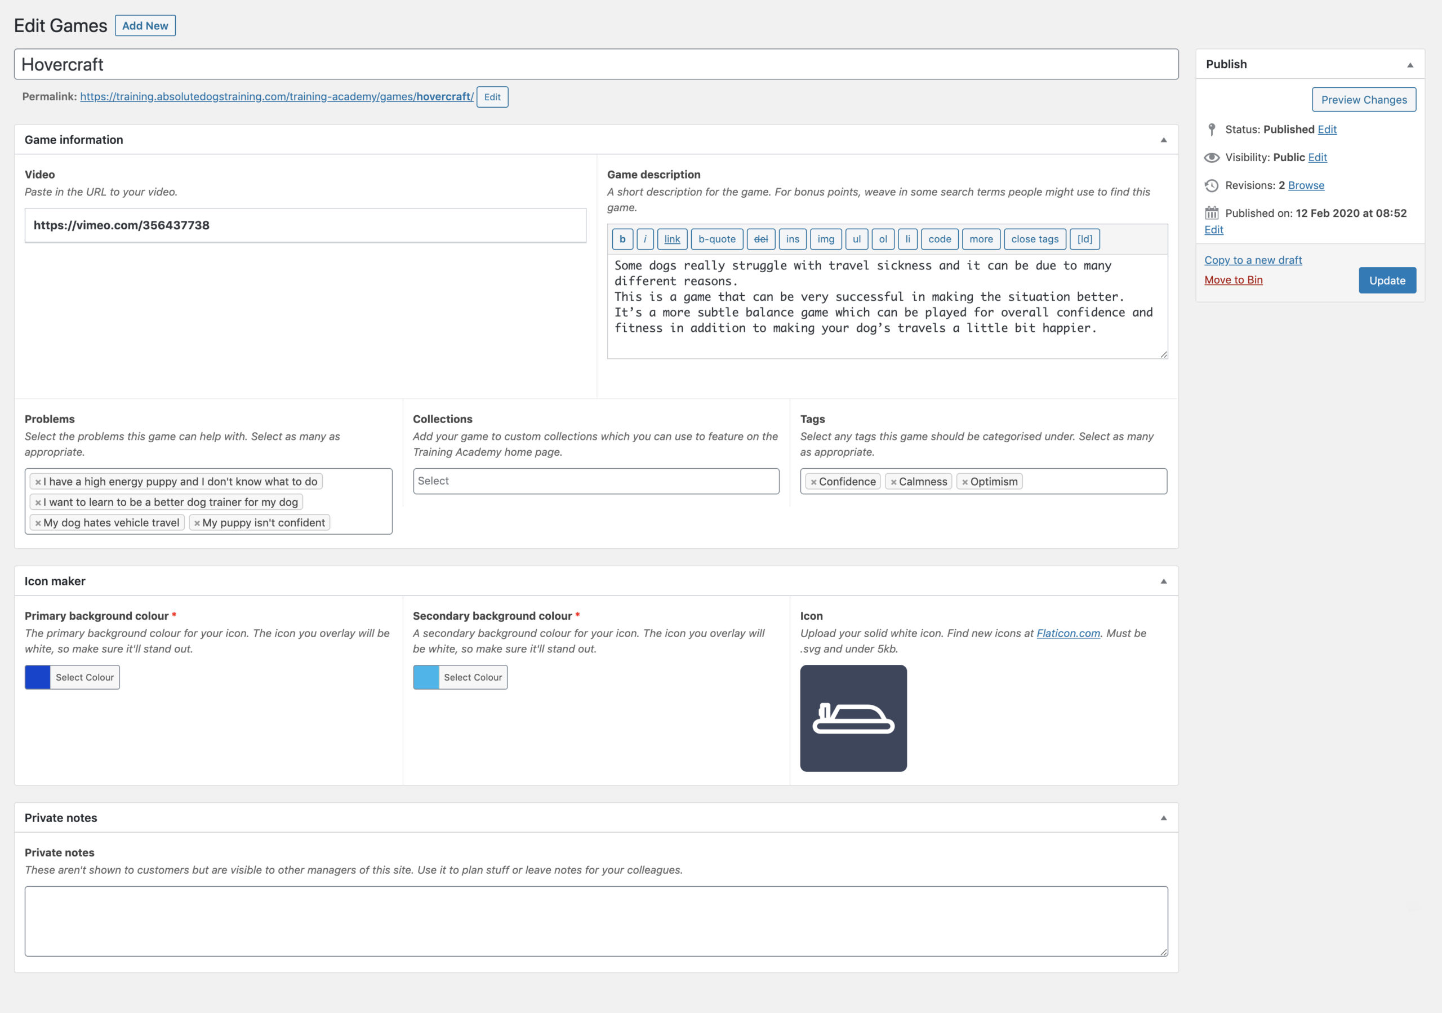Click the revisions history icon
The image size is (1442, 1013).
(1212, 185)
